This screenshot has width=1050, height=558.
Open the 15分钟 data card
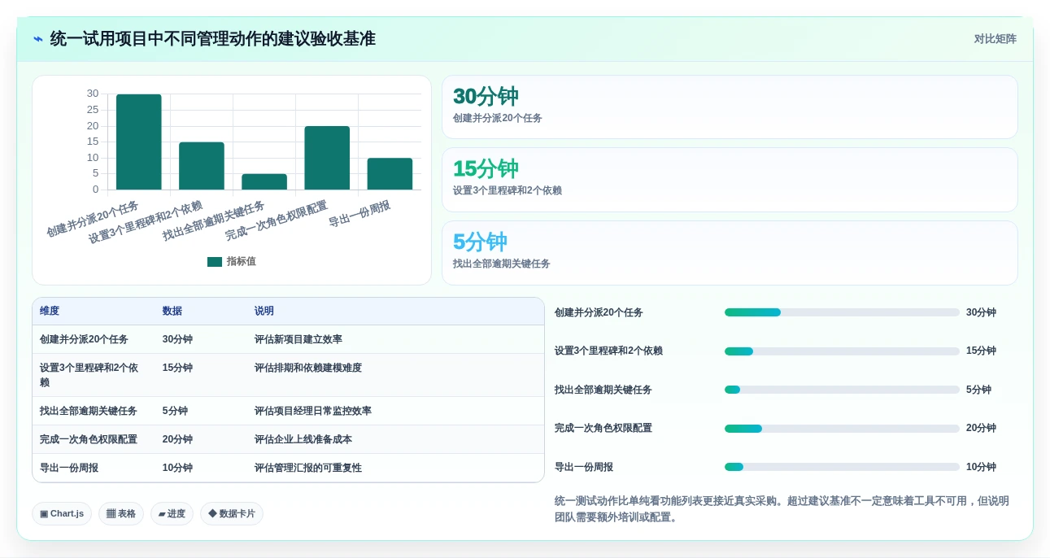tap(730, 180)
